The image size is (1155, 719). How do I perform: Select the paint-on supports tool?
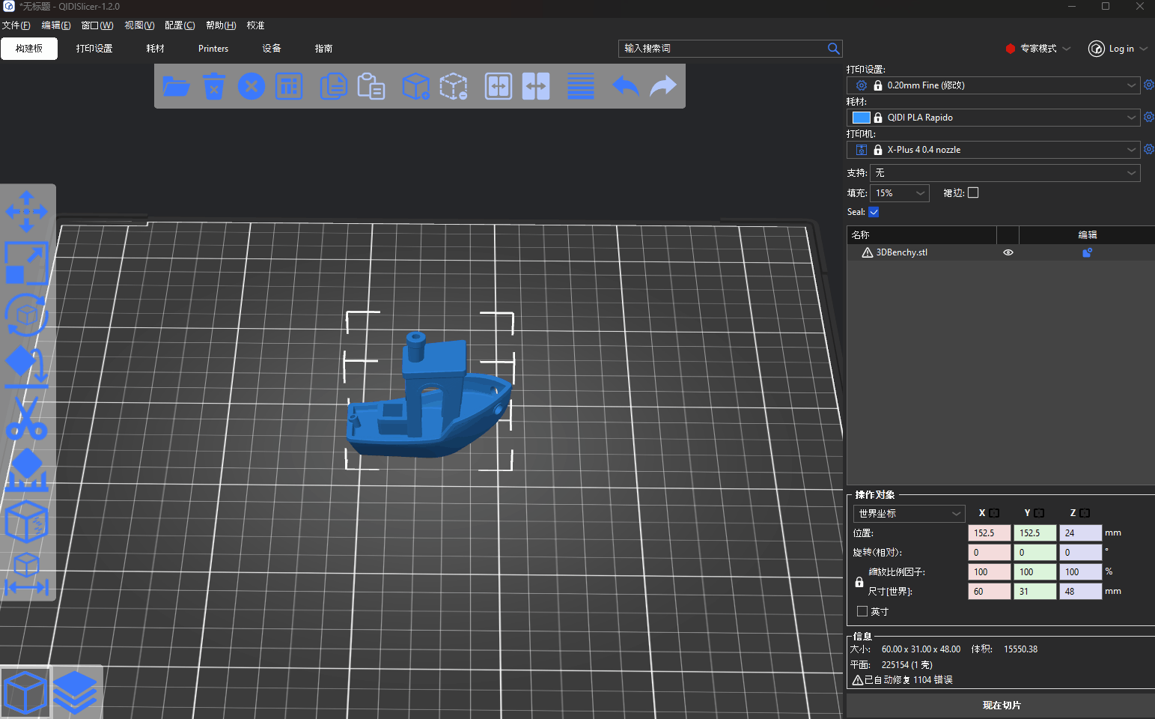(x=27, y=470)
